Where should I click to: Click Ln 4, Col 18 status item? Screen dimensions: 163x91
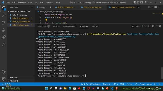click(x=91, y=84)
